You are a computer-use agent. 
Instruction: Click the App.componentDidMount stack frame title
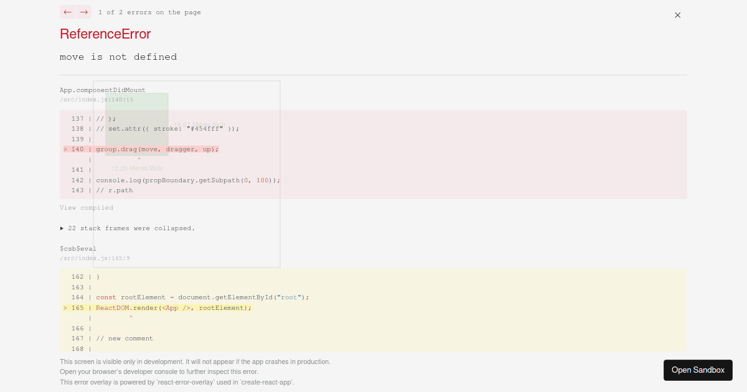pos(102,90)
